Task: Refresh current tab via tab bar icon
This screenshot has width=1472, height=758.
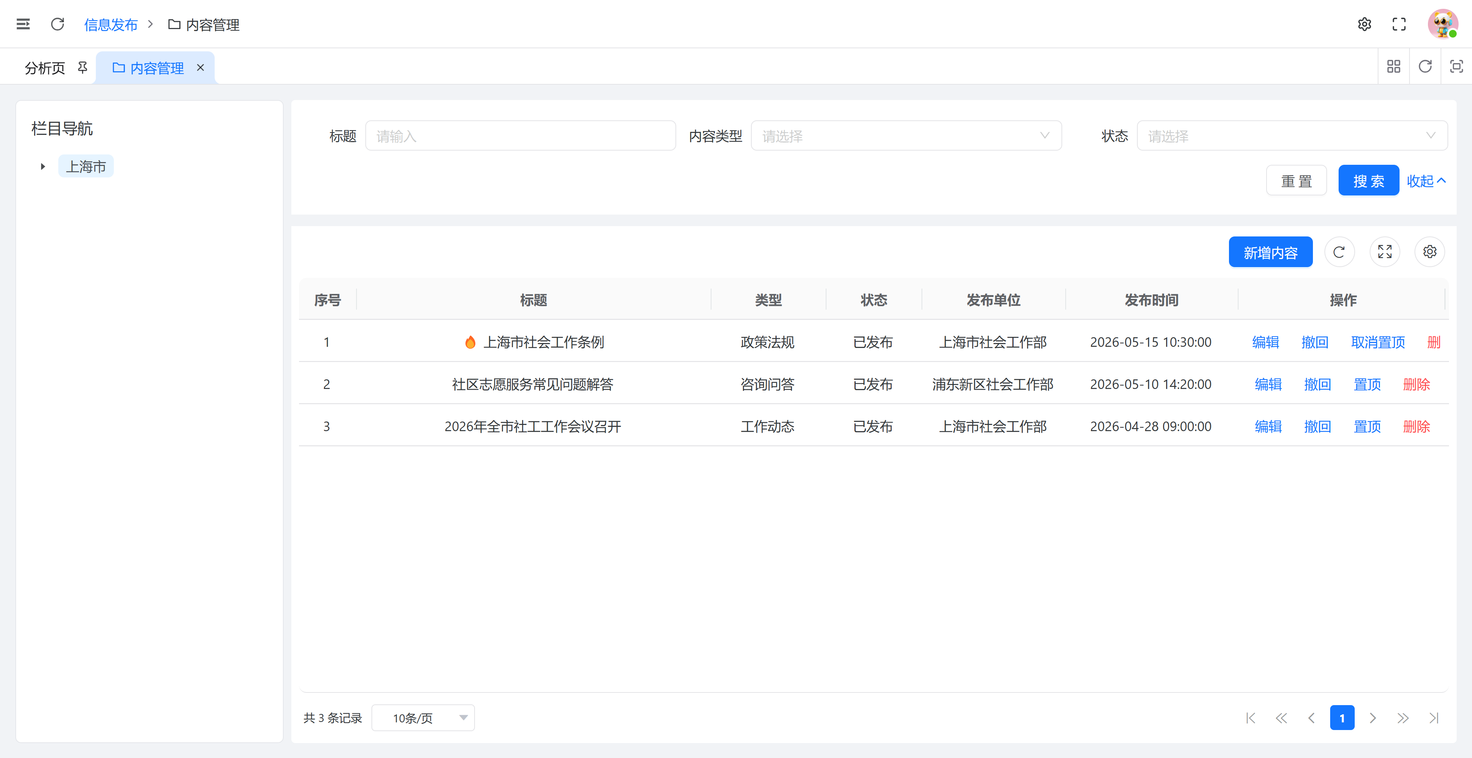Action: coord(1425,67)
